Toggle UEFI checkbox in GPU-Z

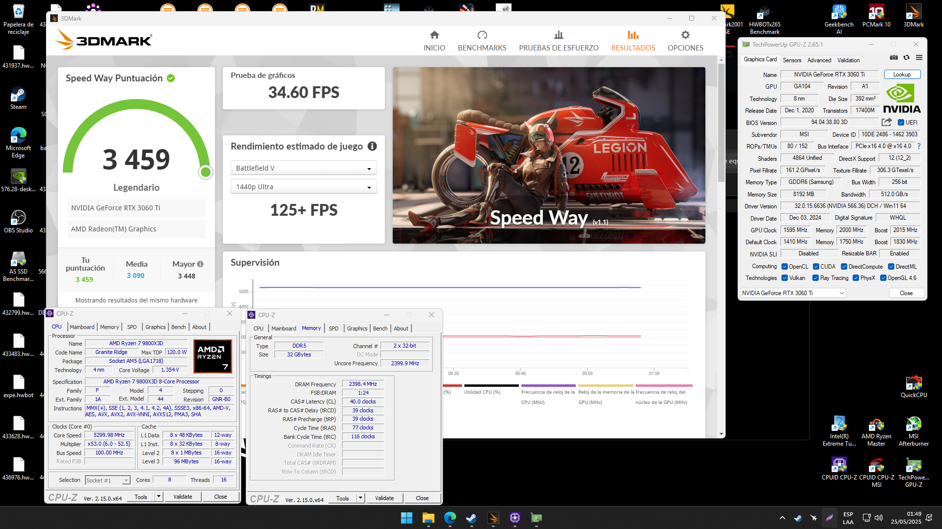[x=901, y=123]
